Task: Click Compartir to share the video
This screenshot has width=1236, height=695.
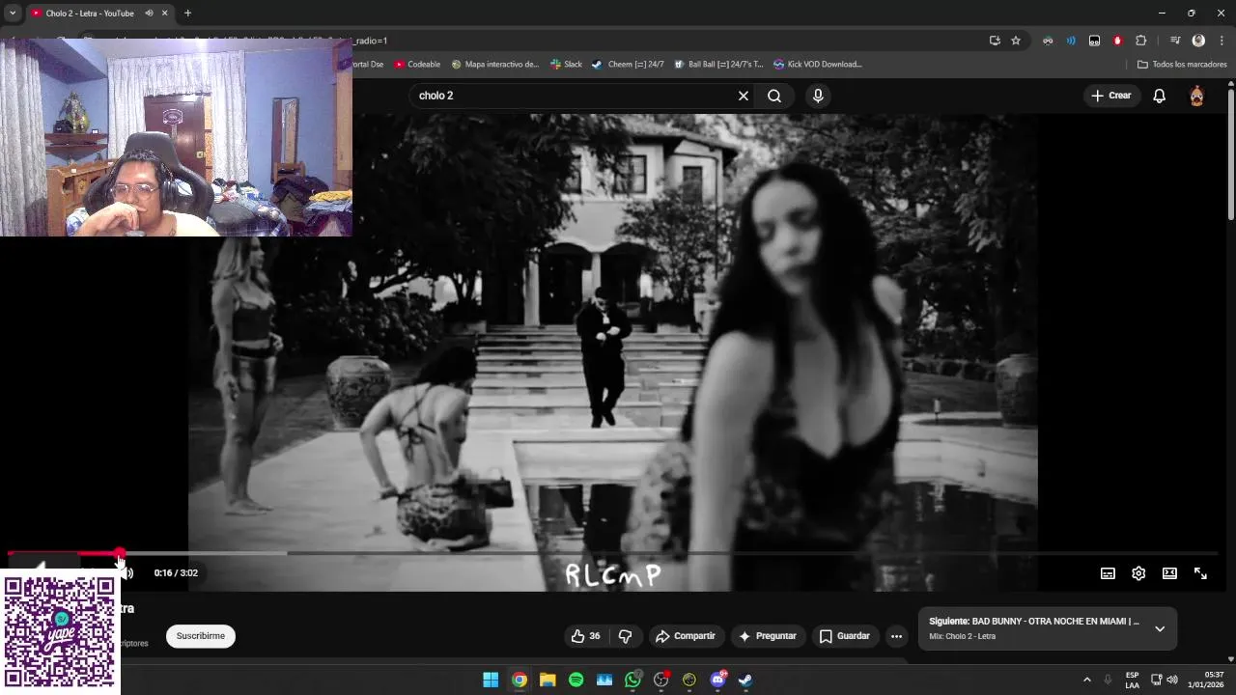Action: (686, 636)
